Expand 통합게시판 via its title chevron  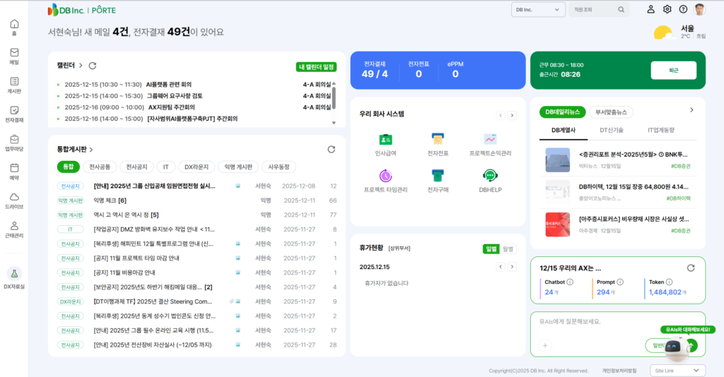(x=91, y=150)
